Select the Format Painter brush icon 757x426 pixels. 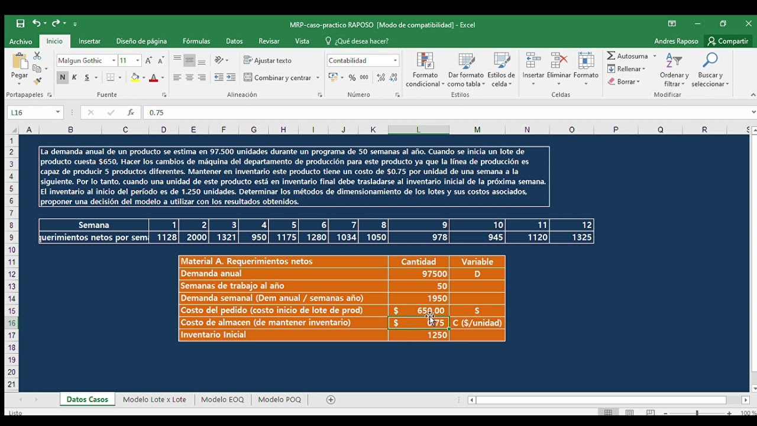pos(37,81)
